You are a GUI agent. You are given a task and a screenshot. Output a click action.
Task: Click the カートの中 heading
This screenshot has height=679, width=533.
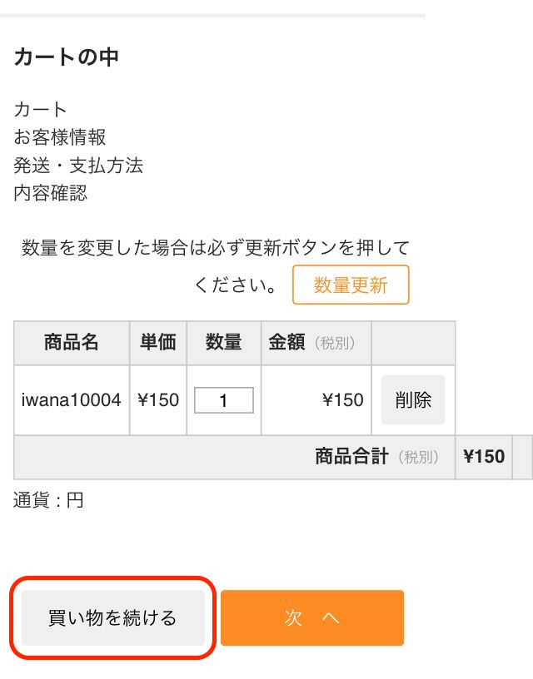(x=67, y=57)
